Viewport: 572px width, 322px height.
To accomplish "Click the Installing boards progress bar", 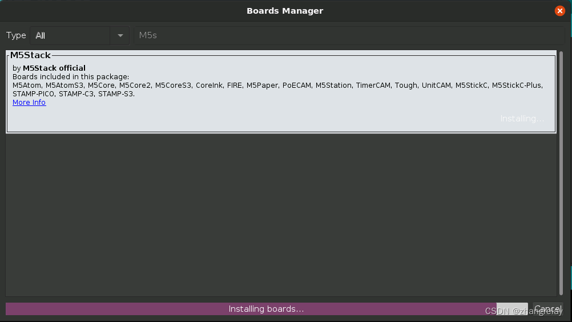I will coord(267,309).
